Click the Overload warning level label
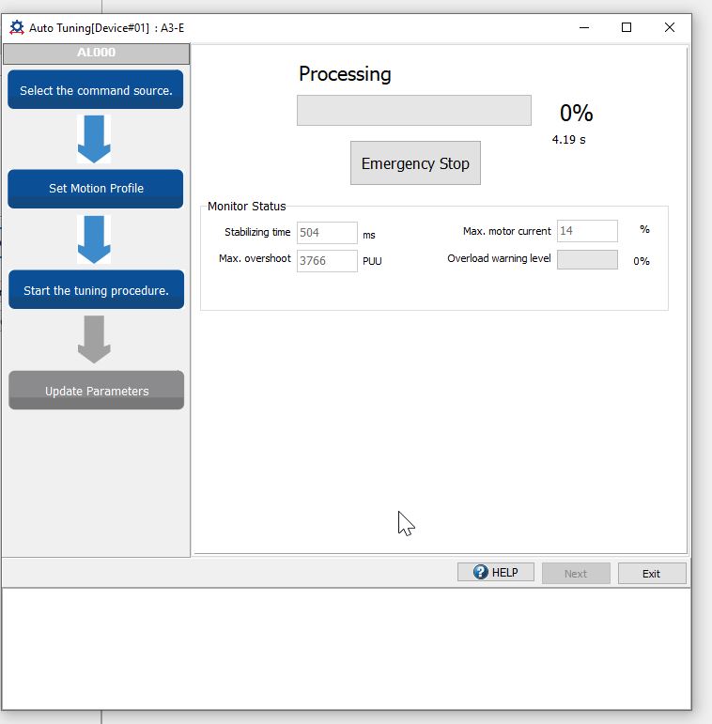Viewport: 712px width, 724px height. pos(499,258)
